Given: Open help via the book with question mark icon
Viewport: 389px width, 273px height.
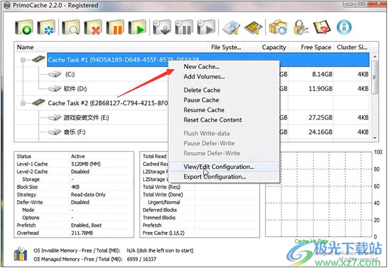Looking at the screenshot, I should pyautogui.click(x=322, y=27).
